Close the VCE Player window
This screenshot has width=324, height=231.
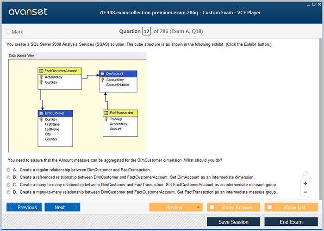pos(319,4)
